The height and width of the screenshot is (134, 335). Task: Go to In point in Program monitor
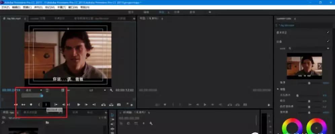coord(190,105)
